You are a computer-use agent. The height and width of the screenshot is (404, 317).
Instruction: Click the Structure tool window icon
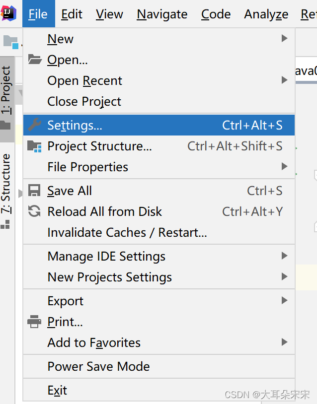[5, 225]
